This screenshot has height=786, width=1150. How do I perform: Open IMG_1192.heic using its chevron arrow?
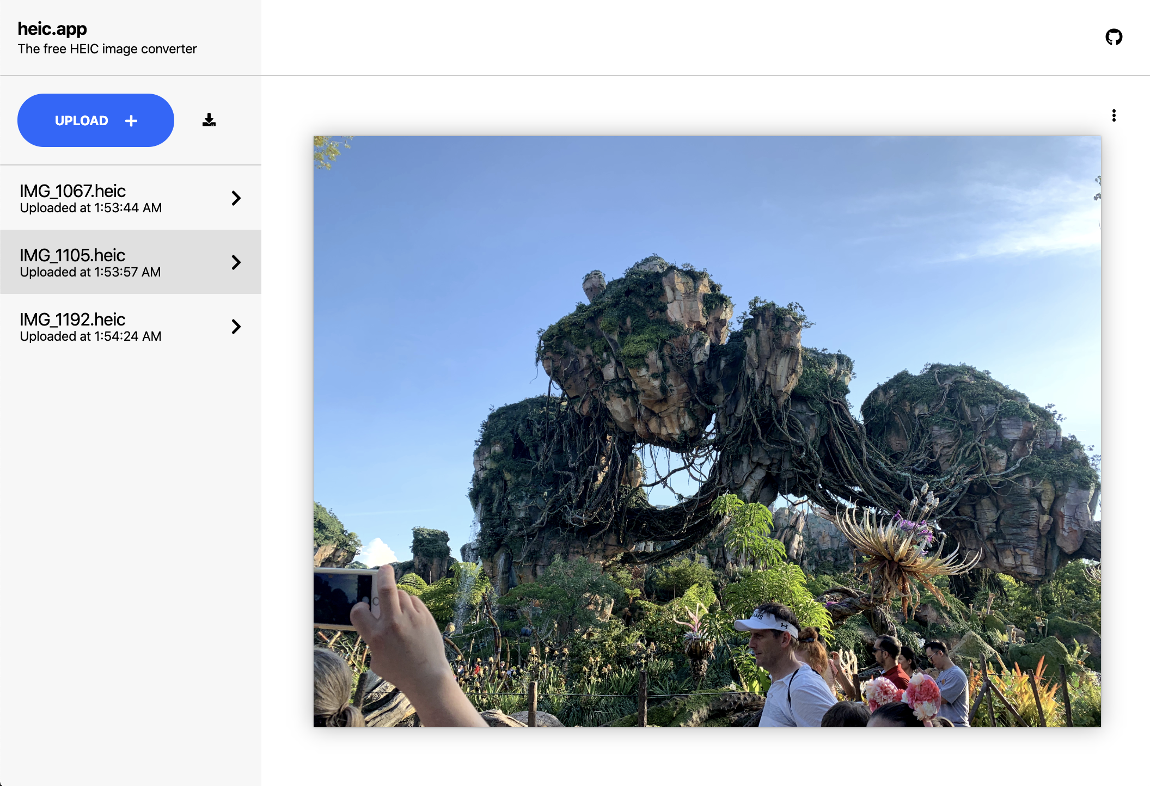point(236,327)
